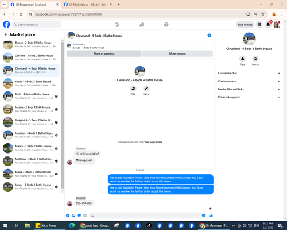Open conversation information icon
The image size is (287, 230).
(210, 36)
